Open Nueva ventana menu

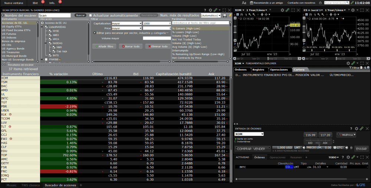click(14, 3)
